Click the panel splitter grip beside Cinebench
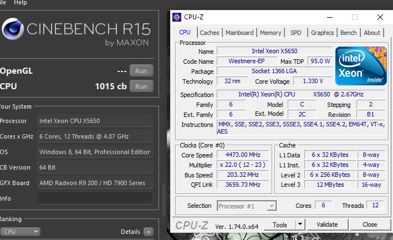This screenshot has height=240, width=393. pos(164,200)
